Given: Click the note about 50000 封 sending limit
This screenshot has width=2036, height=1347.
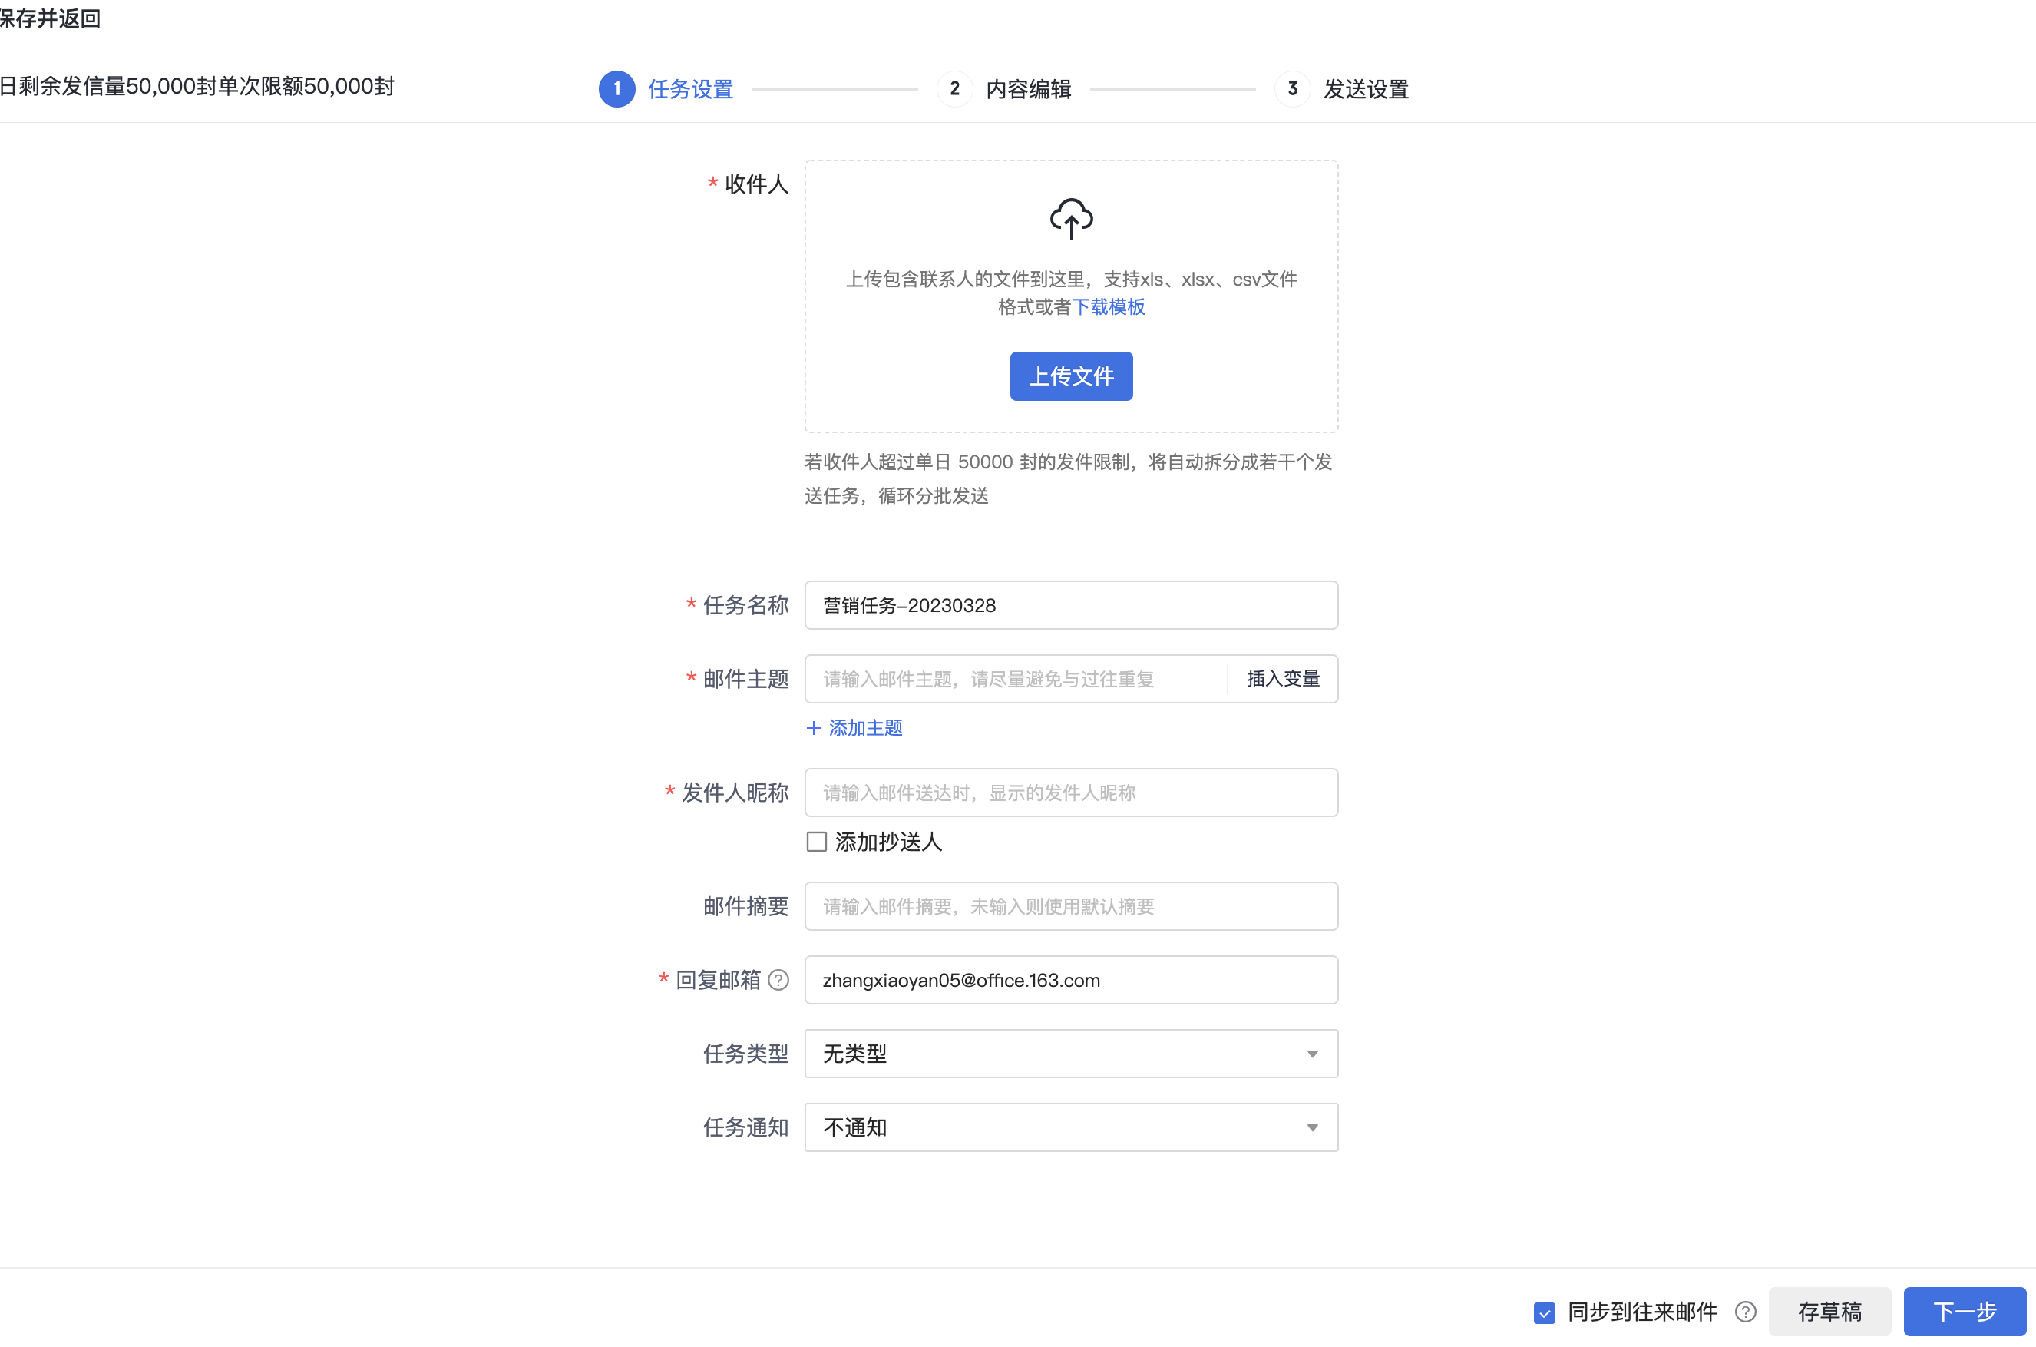Looking at the screenshot, I should [x=1068, y=478].
